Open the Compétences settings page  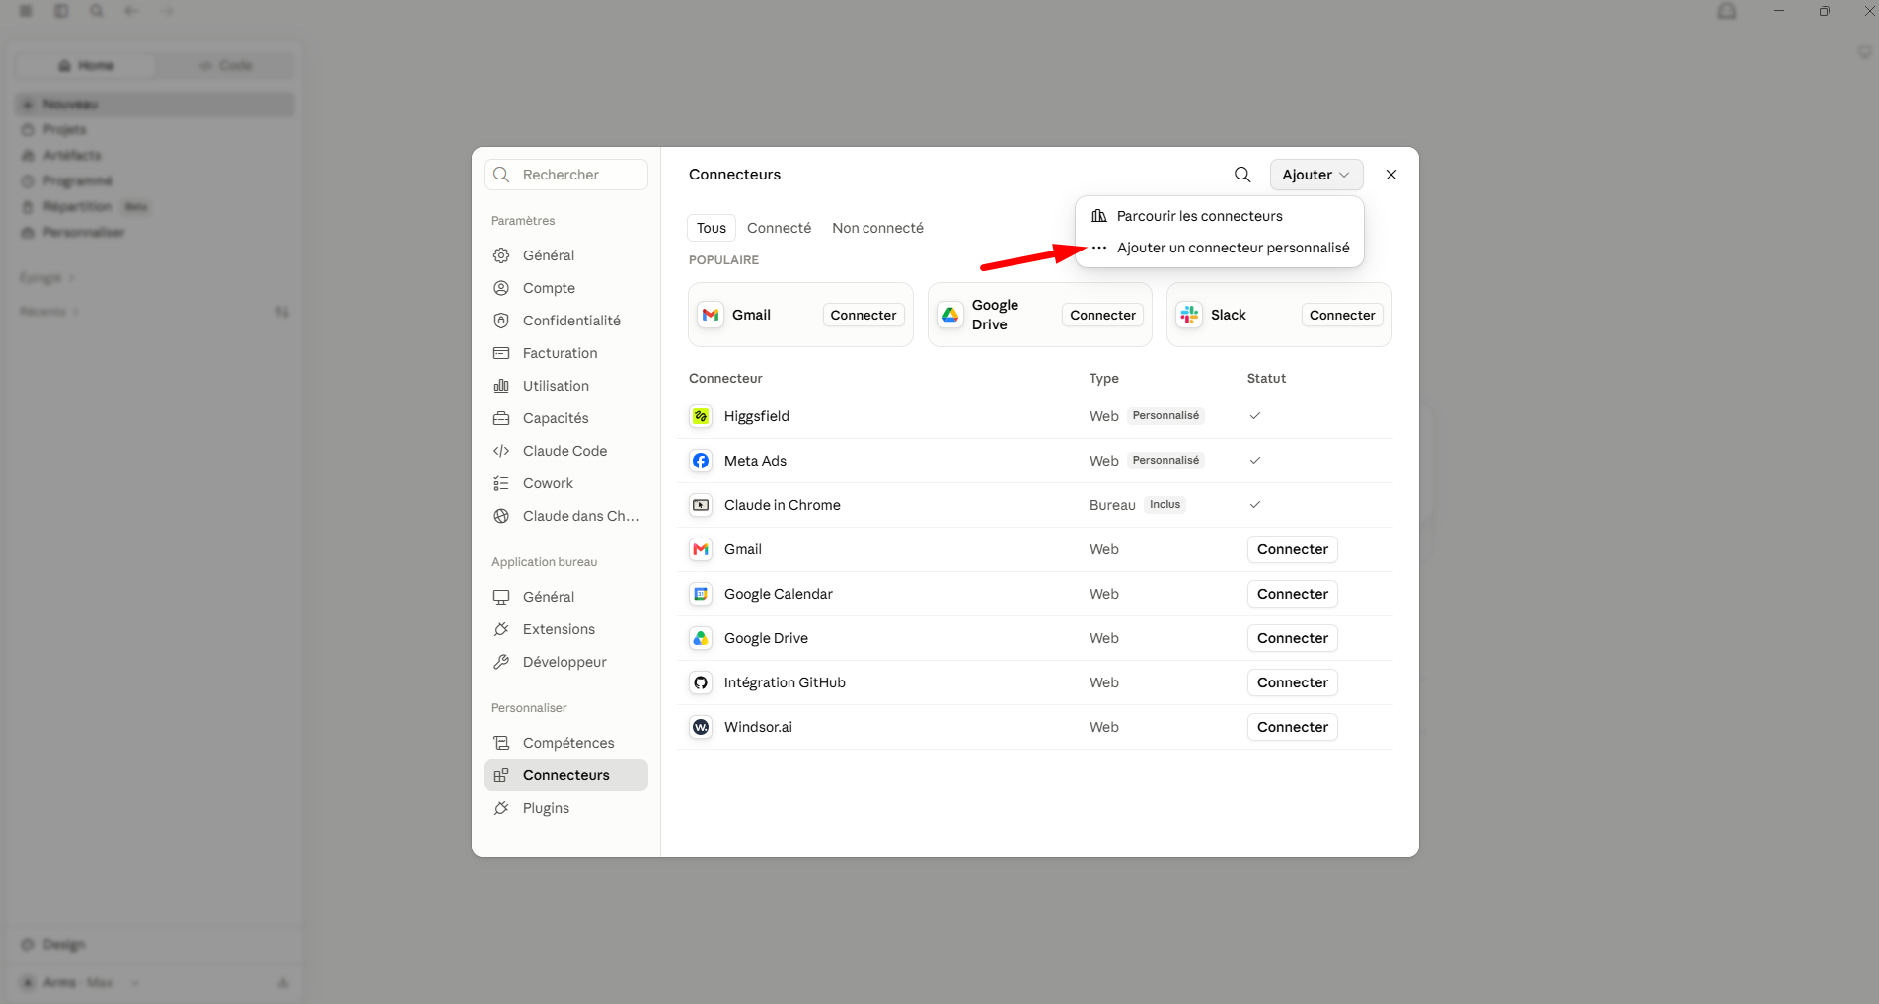(x=565, y=743)
